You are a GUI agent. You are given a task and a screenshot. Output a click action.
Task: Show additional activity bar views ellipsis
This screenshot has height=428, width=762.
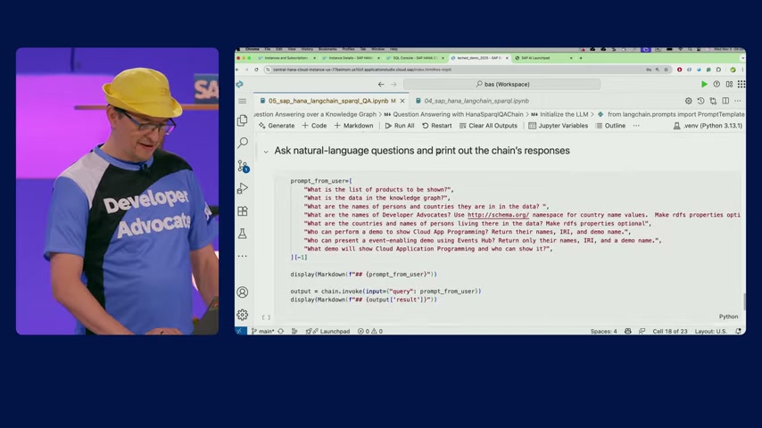point(243,256)
